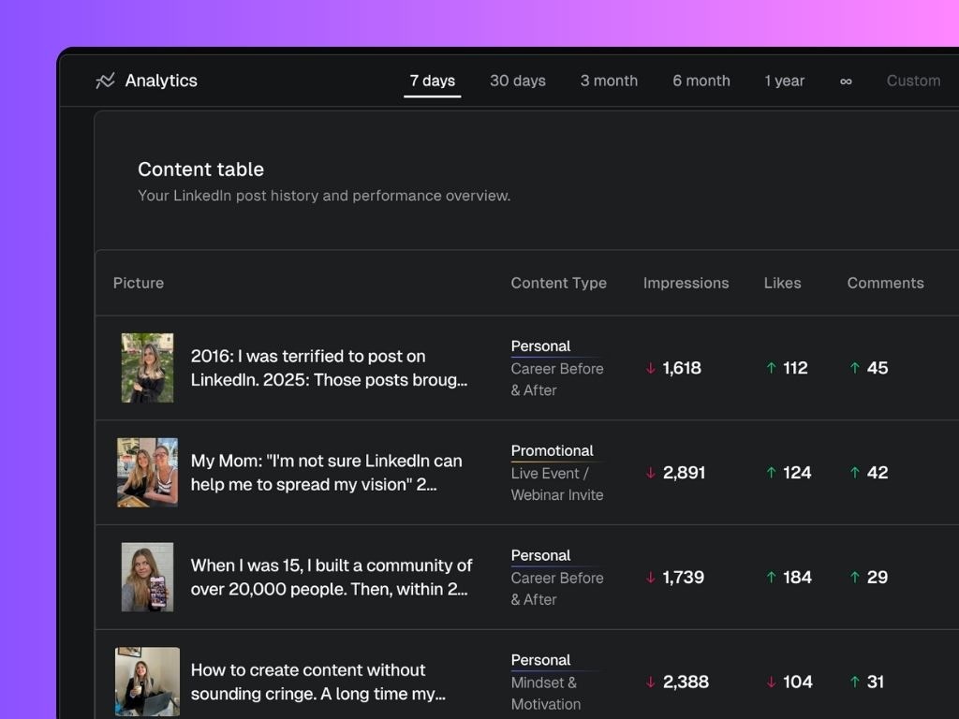959x719 pixels.
Task: Open thumbnail of '2016: I was terrified' post
Action: tap(147, 368)
